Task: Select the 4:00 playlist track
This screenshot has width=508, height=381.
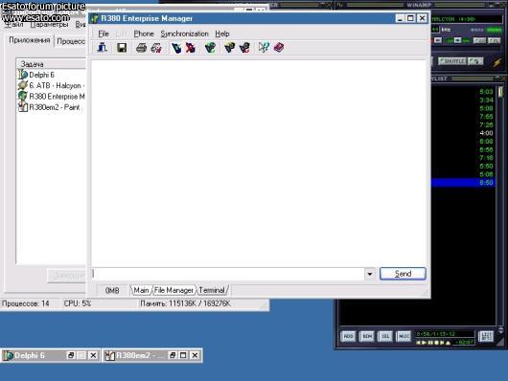Action: coord(463,133)
